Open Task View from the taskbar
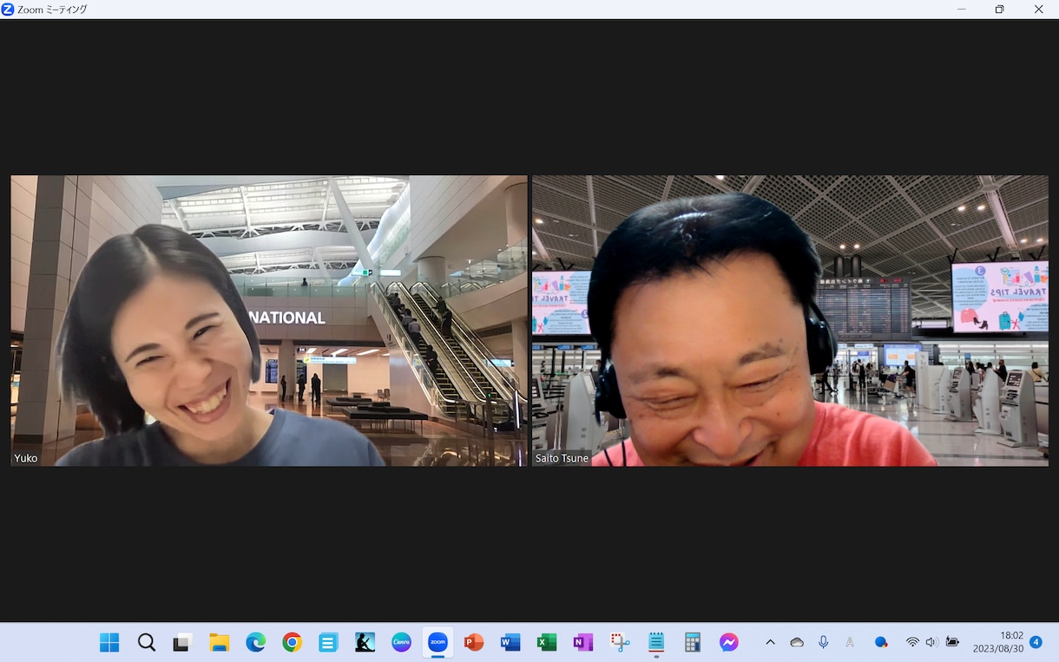 tap(182, 642)
